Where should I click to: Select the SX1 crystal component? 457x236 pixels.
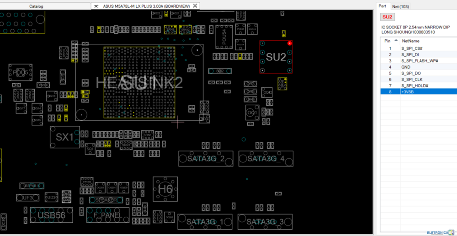pos(65,137)
